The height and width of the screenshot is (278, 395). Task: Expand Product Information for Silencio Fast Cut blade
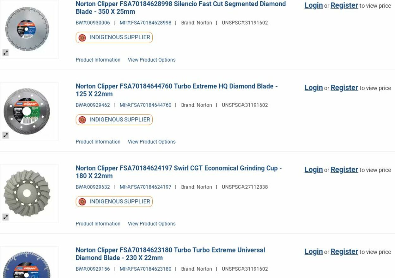tap(98, 60)
